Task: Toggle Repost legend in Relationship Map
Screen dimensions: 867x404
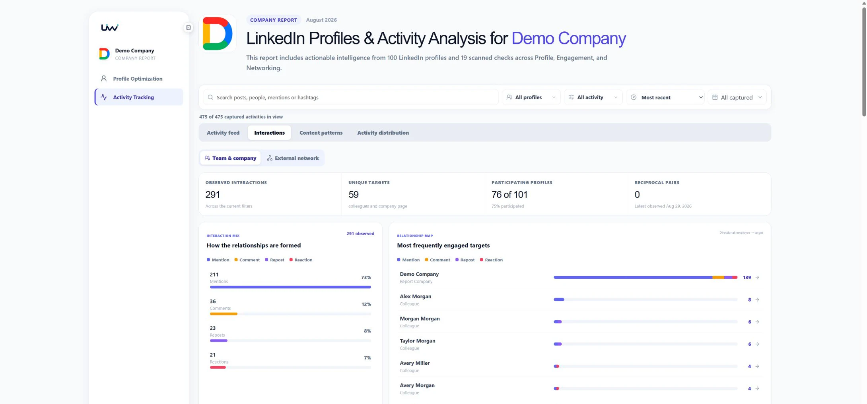Action: (465, 260)
